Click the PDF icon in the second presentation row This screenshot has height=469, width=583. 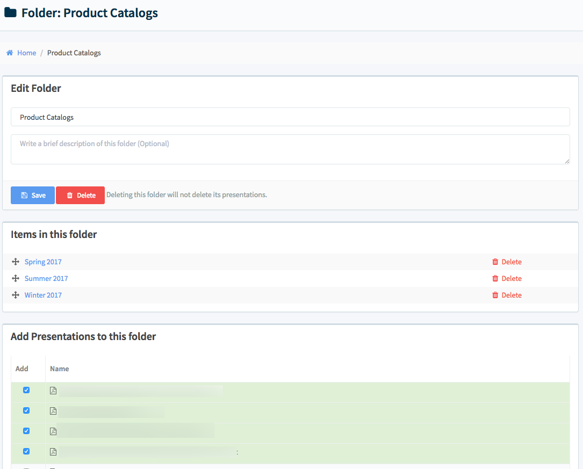(53, 410)
